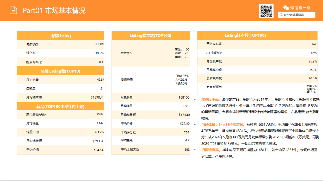Click the '商品集中度' row label
Image resolution: width=323 pixels, height=181 pixels.
pyautogui.click(x=214, y=61)
